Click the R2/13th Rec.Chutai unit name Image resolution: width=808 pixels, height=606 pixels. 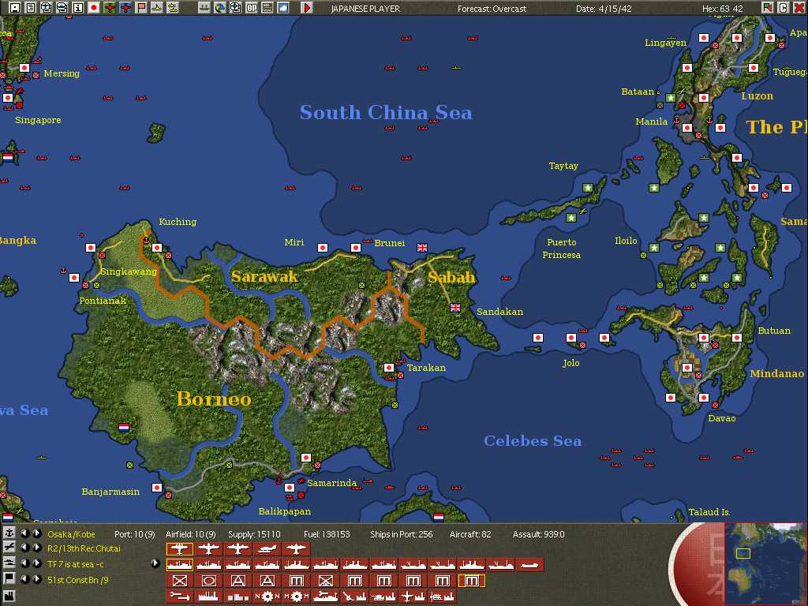84,549
